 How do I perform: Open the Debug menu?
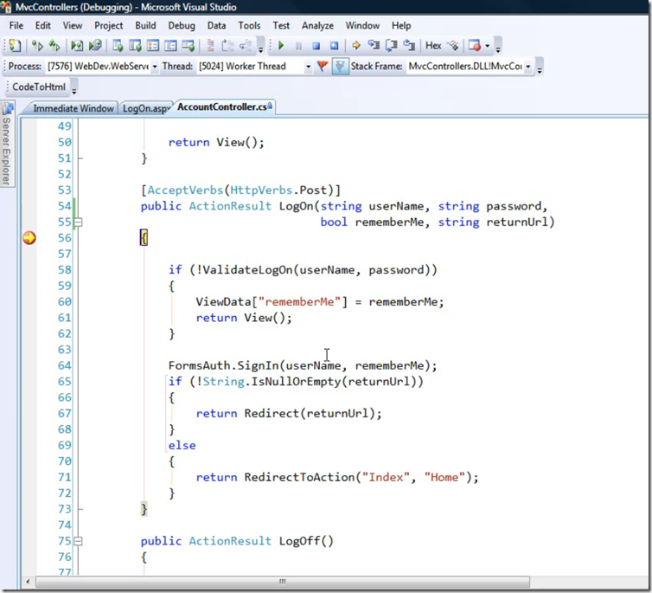pyautogui.click(x=182, y=25)
